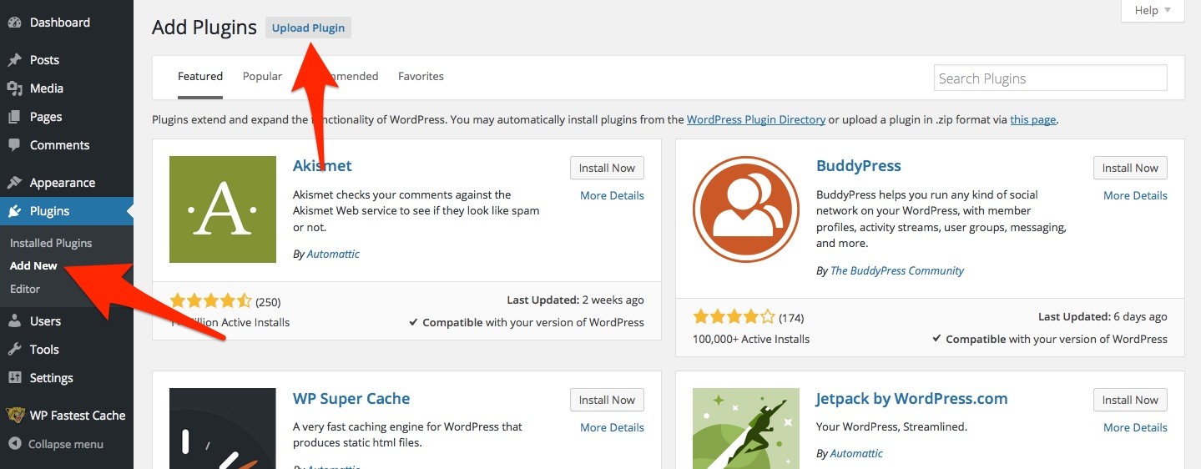Install the BuddyPress plugin now
Viewport: 1201px width, 469px height.
(x=1130, y=168)
